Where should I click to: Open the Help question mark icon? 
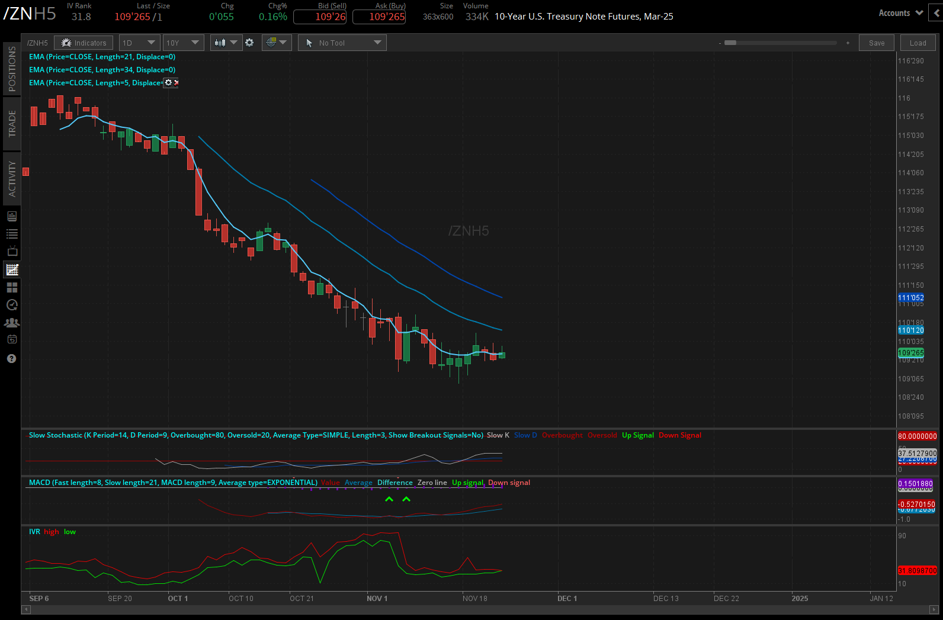tap(12, 358)
